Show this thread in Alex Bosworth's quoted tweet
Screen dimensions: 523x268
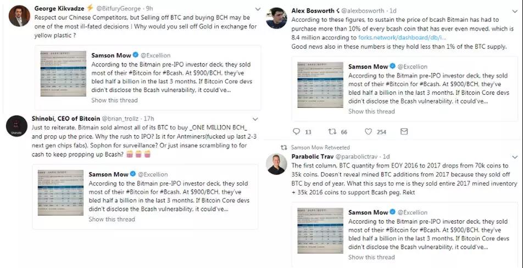point(371,111)
